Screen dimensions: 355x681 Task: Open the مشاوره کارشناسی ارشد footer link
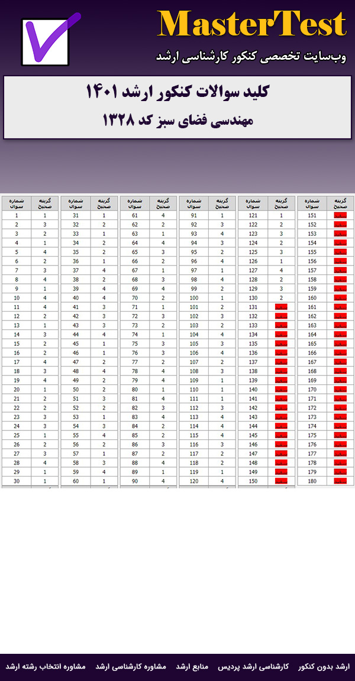tap(131, 667)
